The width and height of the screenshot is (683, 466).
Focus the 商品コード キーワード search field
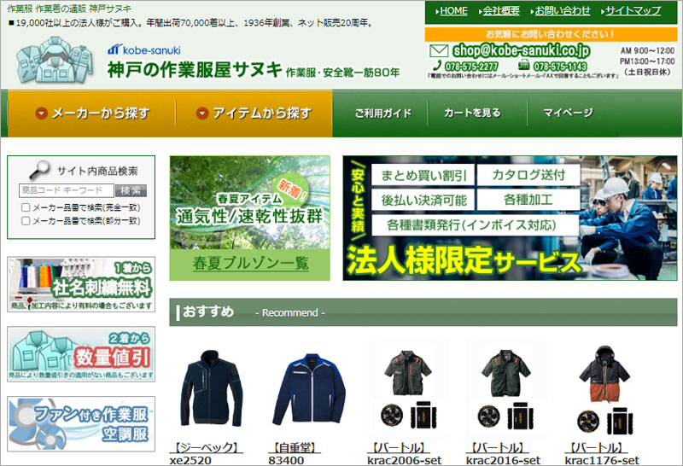(x=67, y=190)
